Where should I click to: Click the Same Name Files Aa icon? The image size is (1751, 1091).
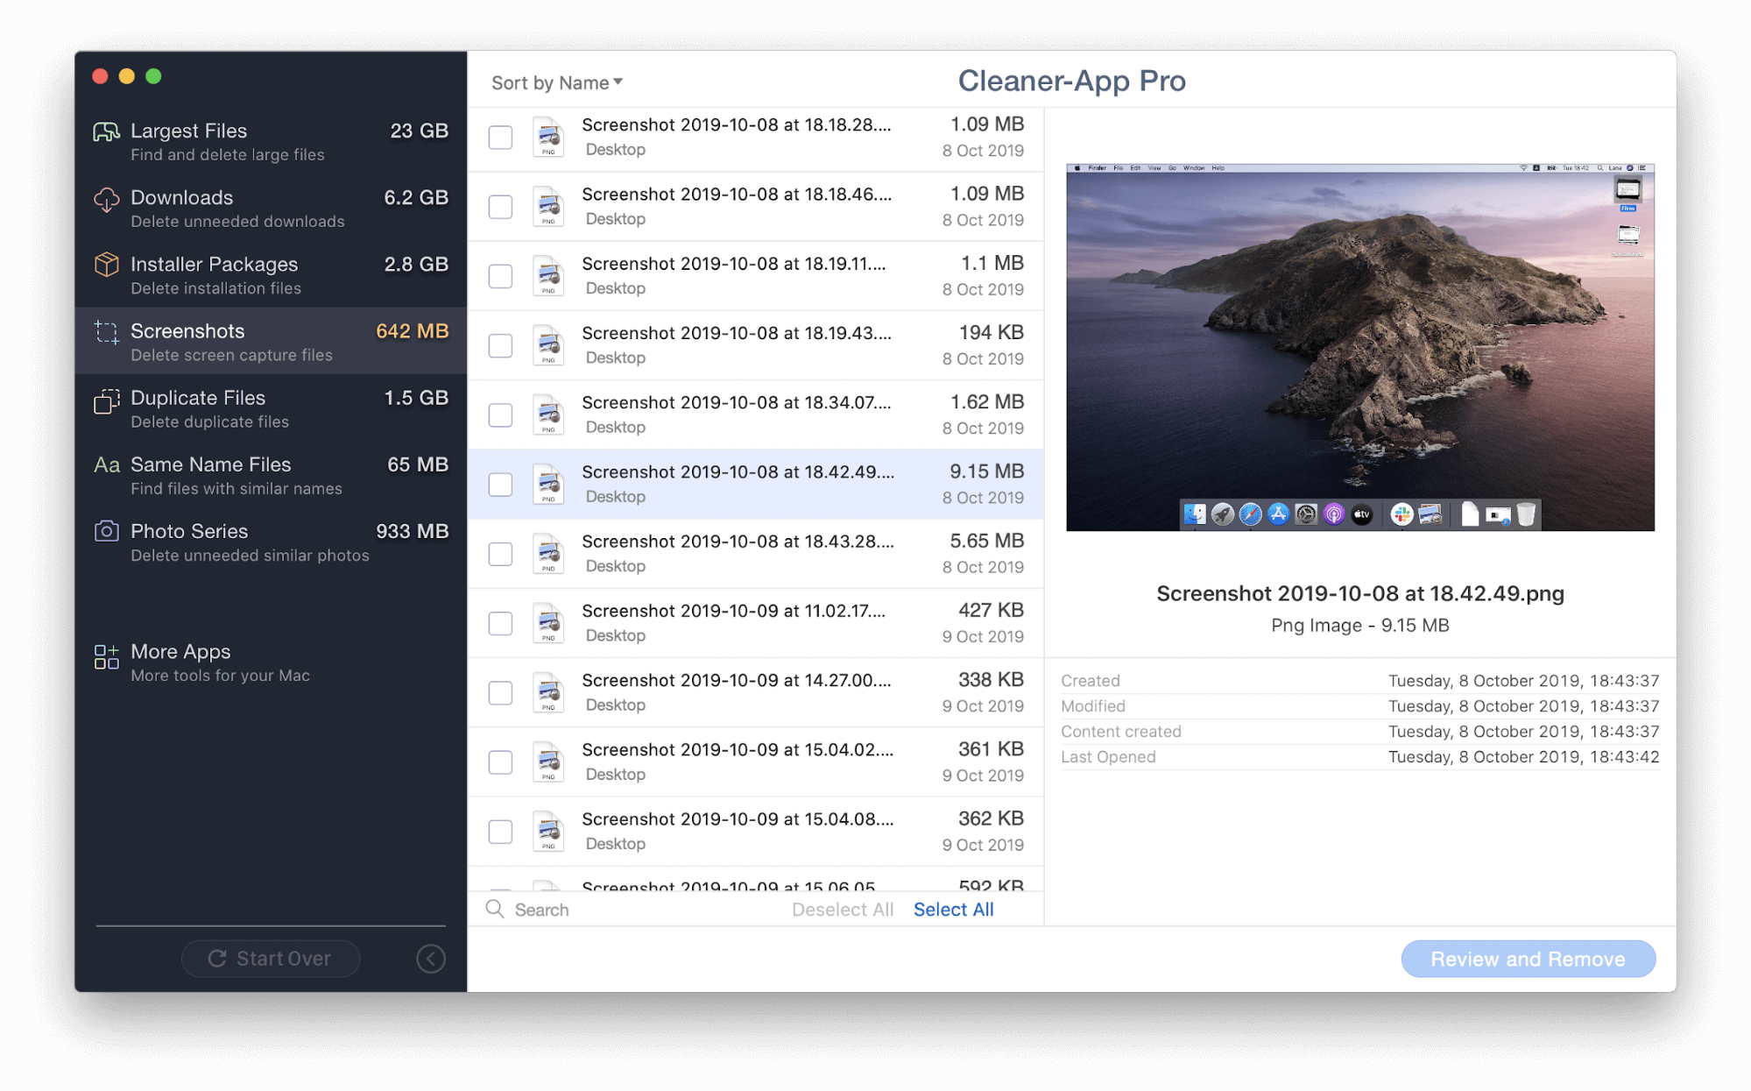pyautogui.click(x=106, y=465)
